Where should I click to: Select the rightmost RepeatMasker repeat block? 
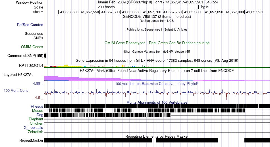point(257,140)
